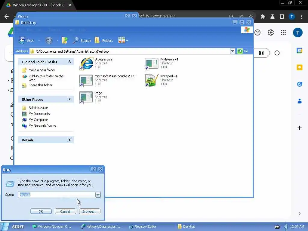
Task: Open Administrator under Other Places
Action: coord(38,108)
